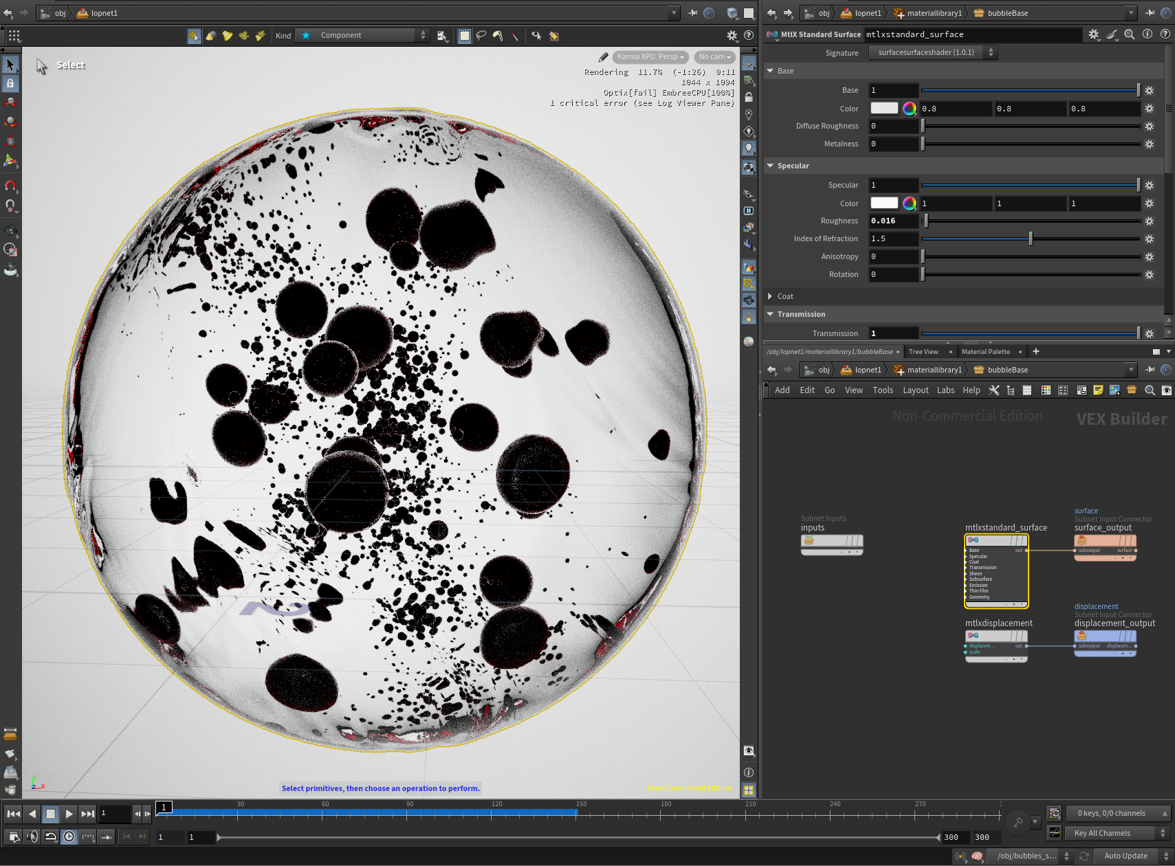
Task: Toggle the audio button in playbar
Action: click(32, 836)
